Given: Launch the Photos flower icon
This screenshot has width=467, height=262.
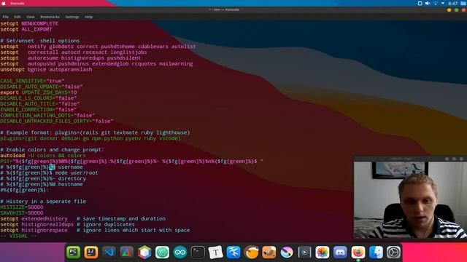Looking at the screenshot, I should point(323,253).
